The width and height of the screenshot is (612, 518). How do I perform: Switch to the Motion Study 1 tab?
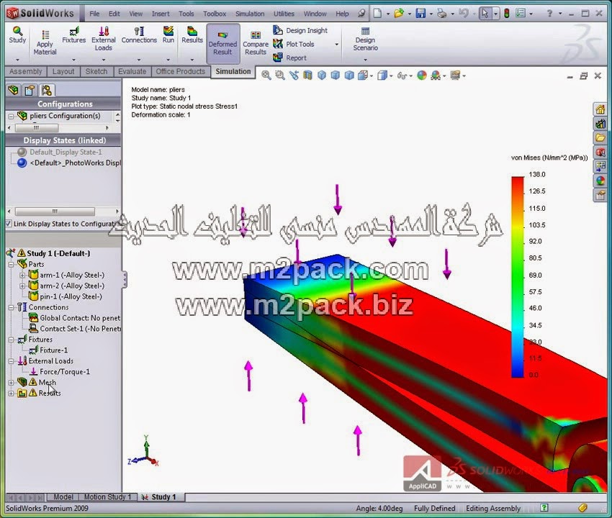[x=108, y=497]
